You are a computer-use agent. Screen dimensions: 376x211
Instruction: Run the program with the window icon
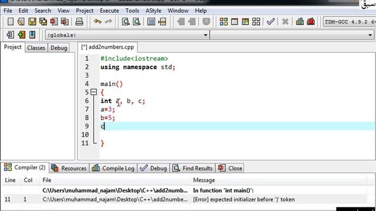tap(234, 22)
